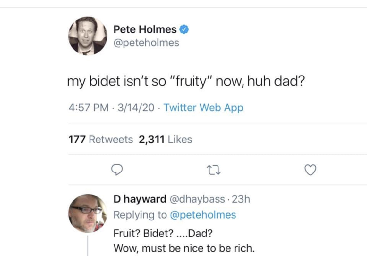Open the Twitter Web App source link

click(x=203, y=108)
